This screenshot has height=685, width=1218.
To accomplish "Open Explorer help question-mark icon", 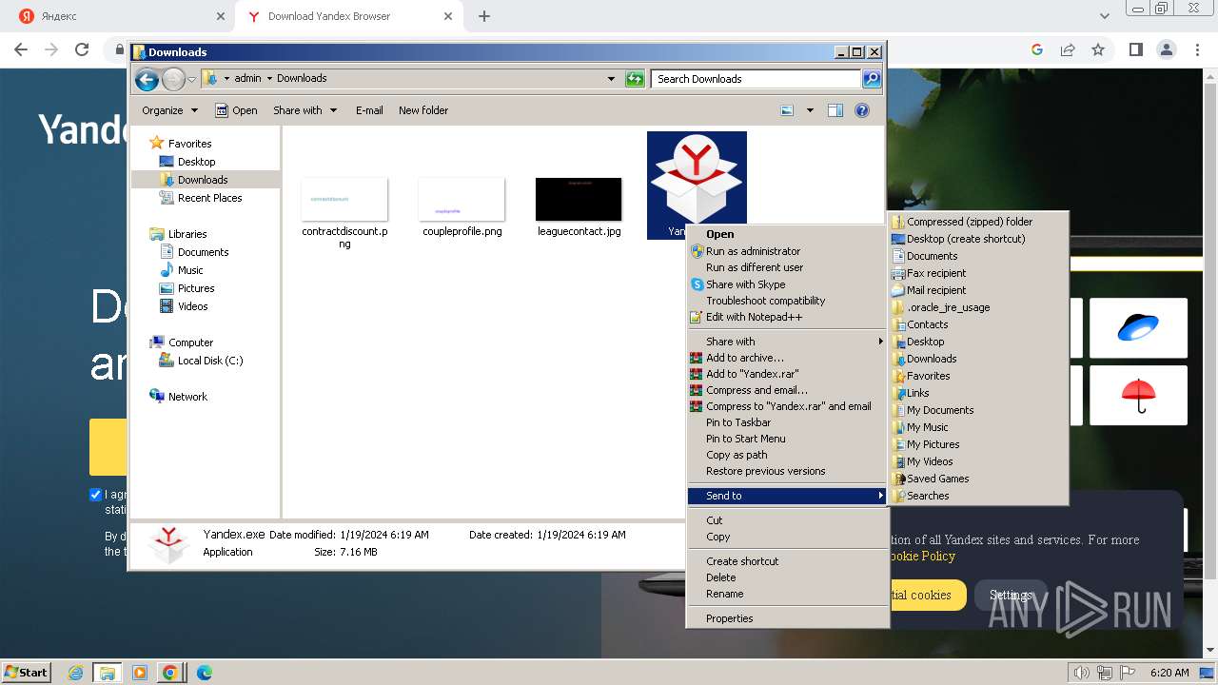I will (x=862, y=110).
